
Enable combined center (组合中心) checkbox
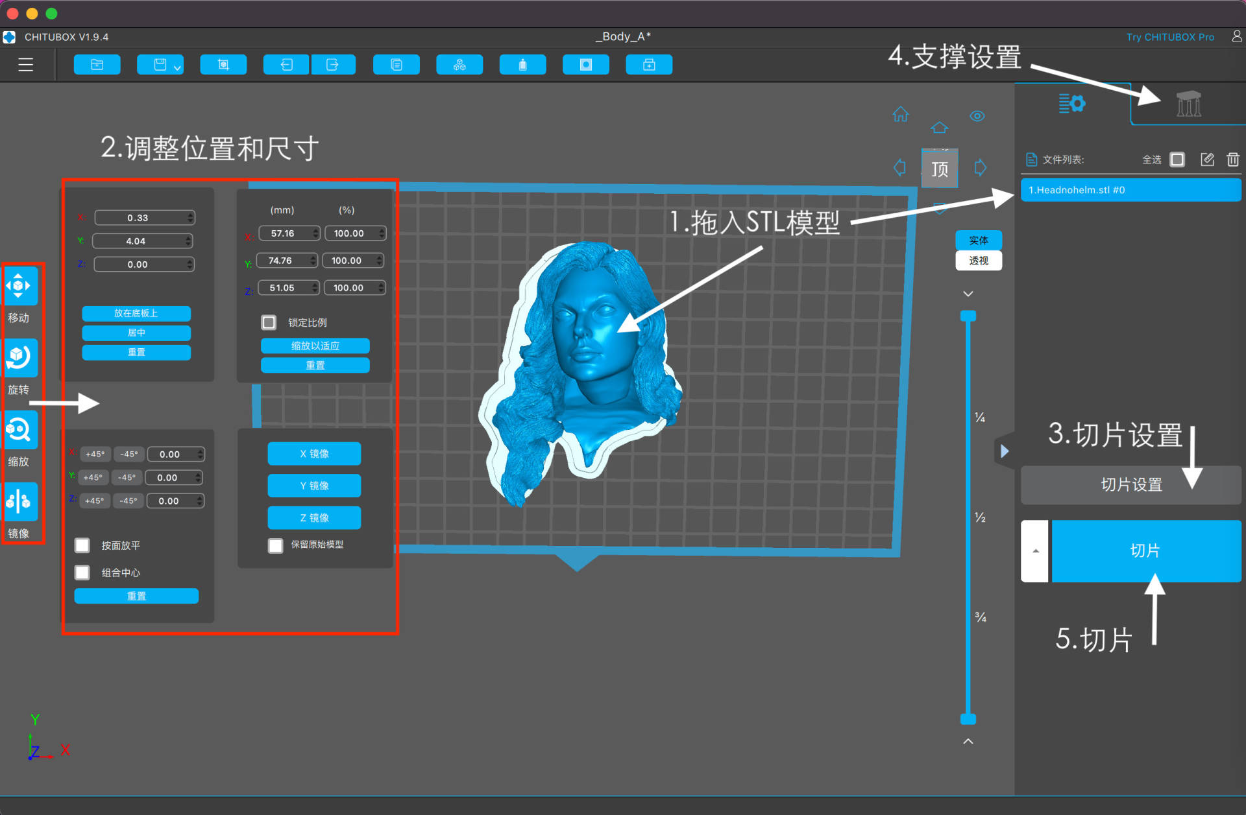tap(82, 573)
